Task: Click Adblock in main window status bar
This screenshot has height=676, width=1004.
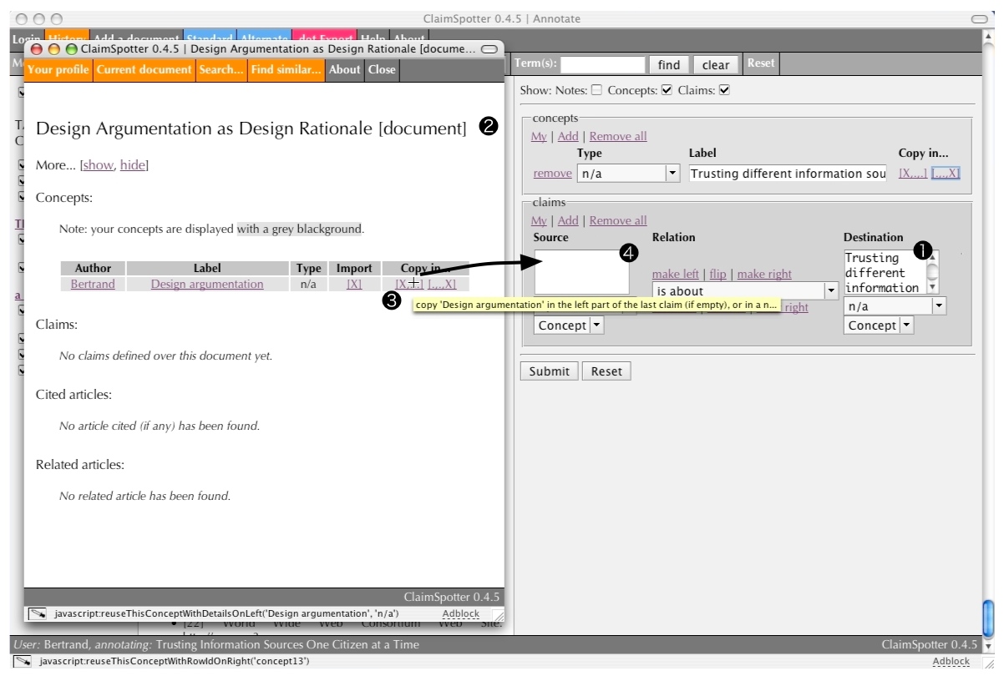Action: click(x=951, y=661)
